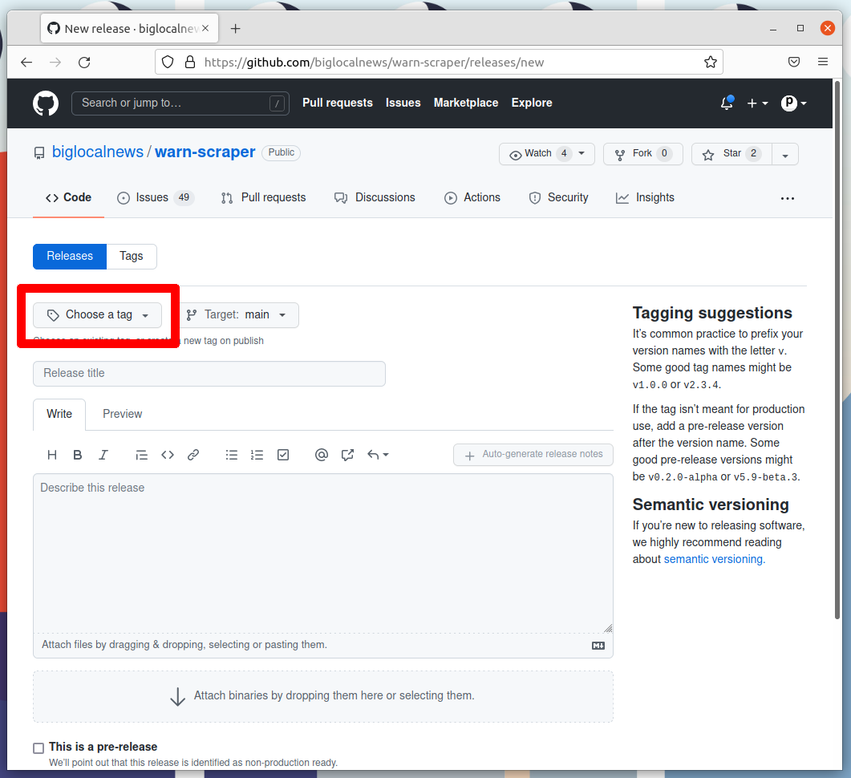Open the Issues tab
This screenshot has height=778, width=851.
click(156, 198)
